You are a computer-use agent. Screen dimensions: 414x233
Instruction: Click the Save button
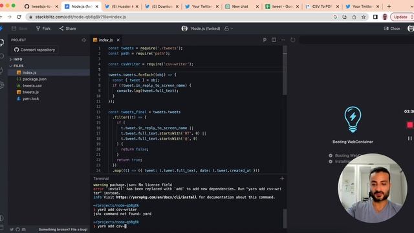(x=19, y=28)
